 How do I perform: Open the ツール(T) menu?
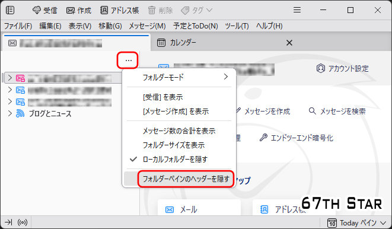237,26
